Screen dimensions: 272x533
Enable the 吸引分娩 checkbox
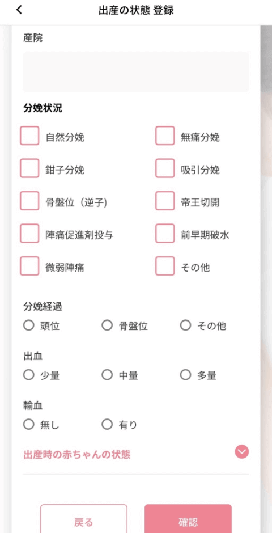coord(165,168)
